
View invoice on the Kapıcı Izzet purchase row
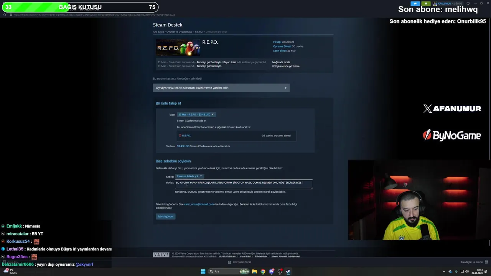click(209, 62)
